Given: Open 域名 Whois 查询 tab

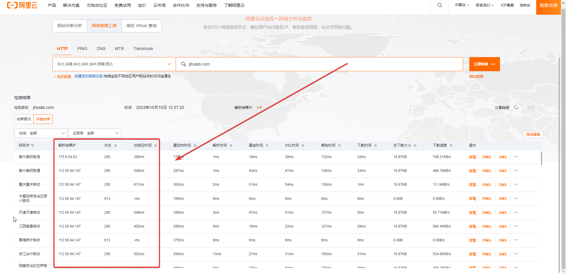Looking at the screenshot, I should [141, 26].
